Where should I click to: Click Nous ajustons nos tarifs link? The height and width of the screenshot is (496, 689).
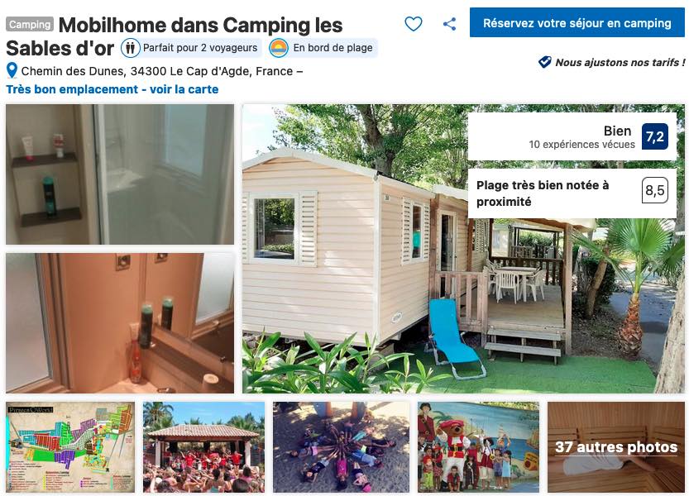620,62
